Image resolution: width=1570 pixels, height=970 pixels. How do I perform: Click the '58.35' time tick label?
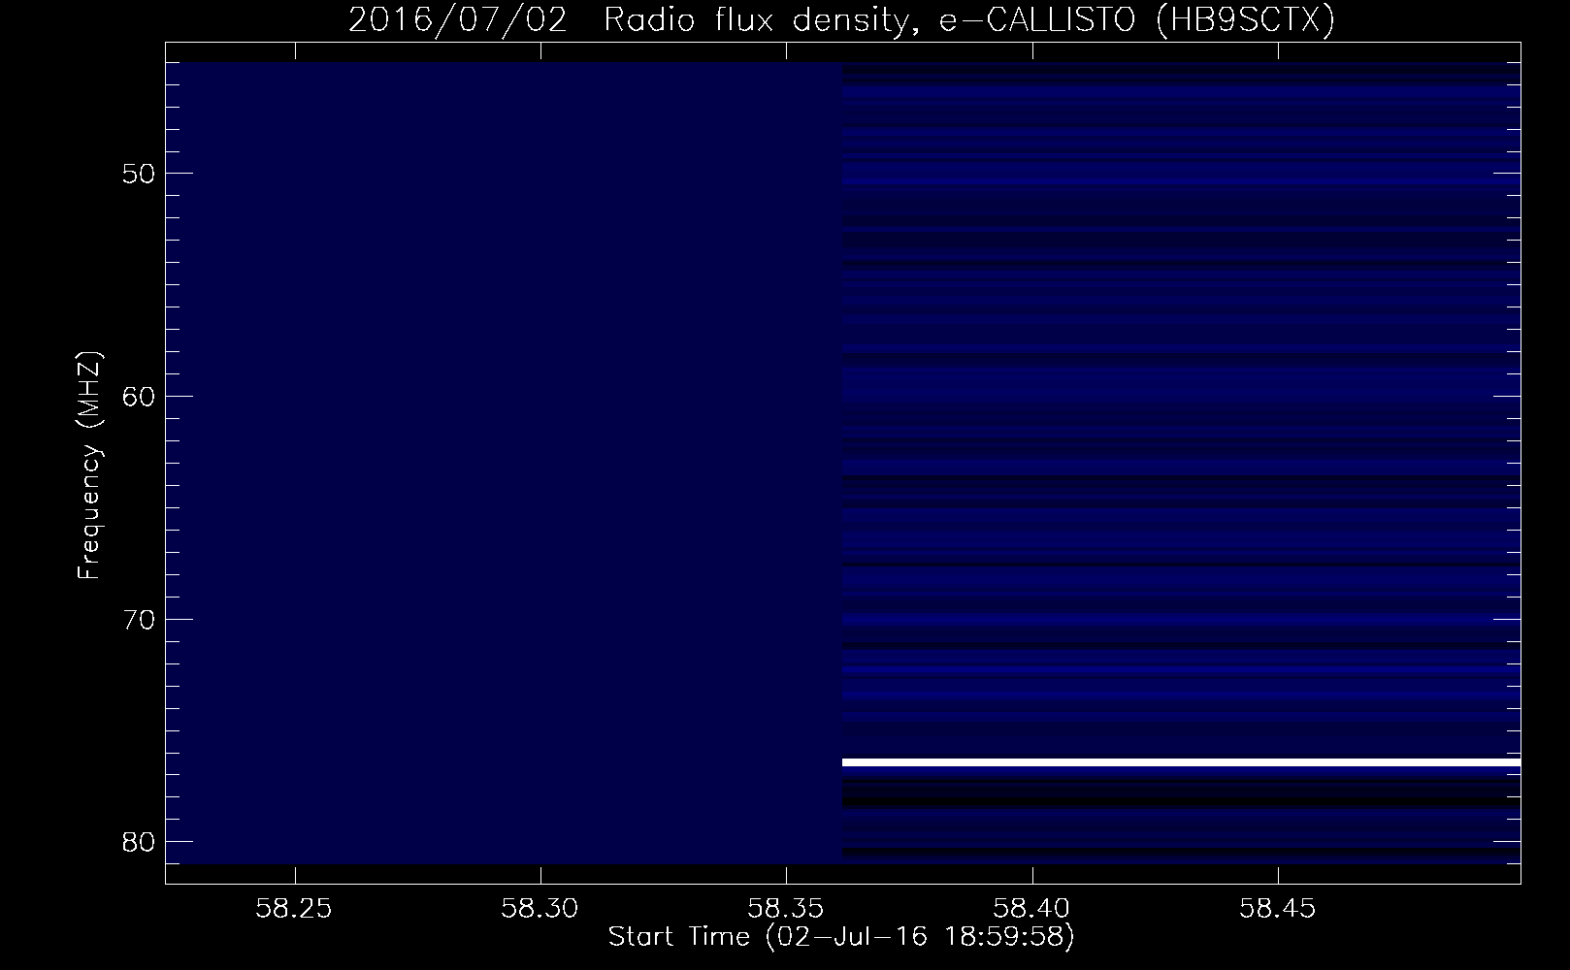tap(786, 908)
